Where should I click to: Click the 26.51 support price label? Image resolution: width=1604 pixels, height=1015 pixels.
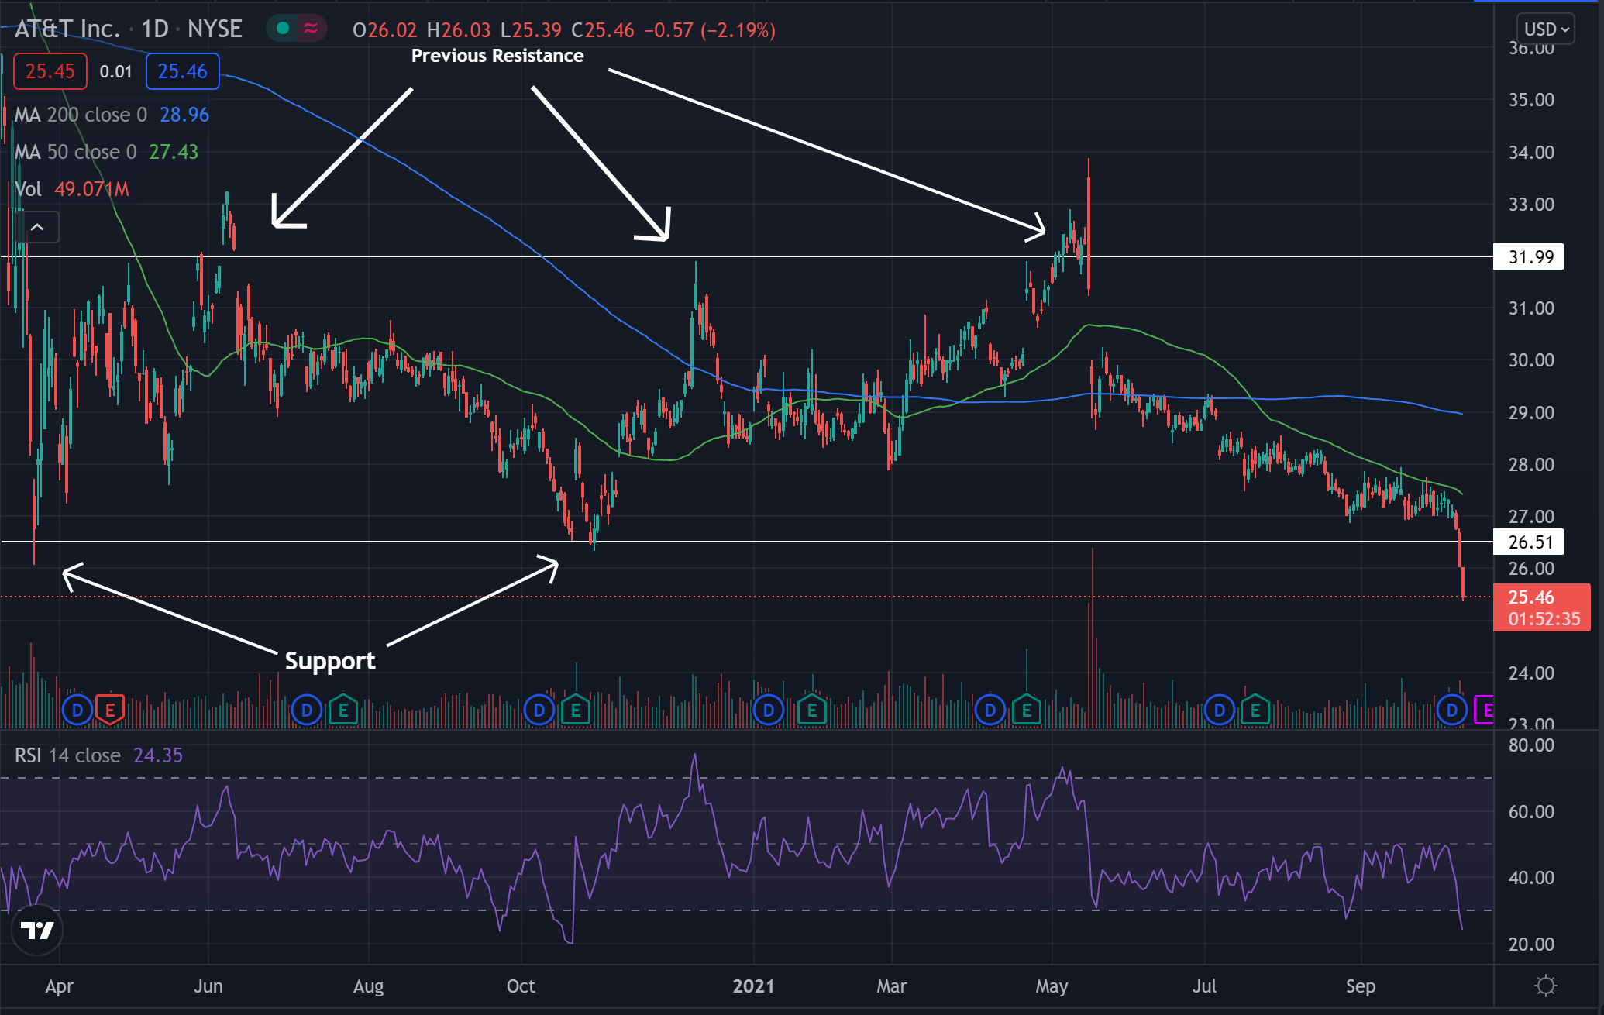point(1529,542)
